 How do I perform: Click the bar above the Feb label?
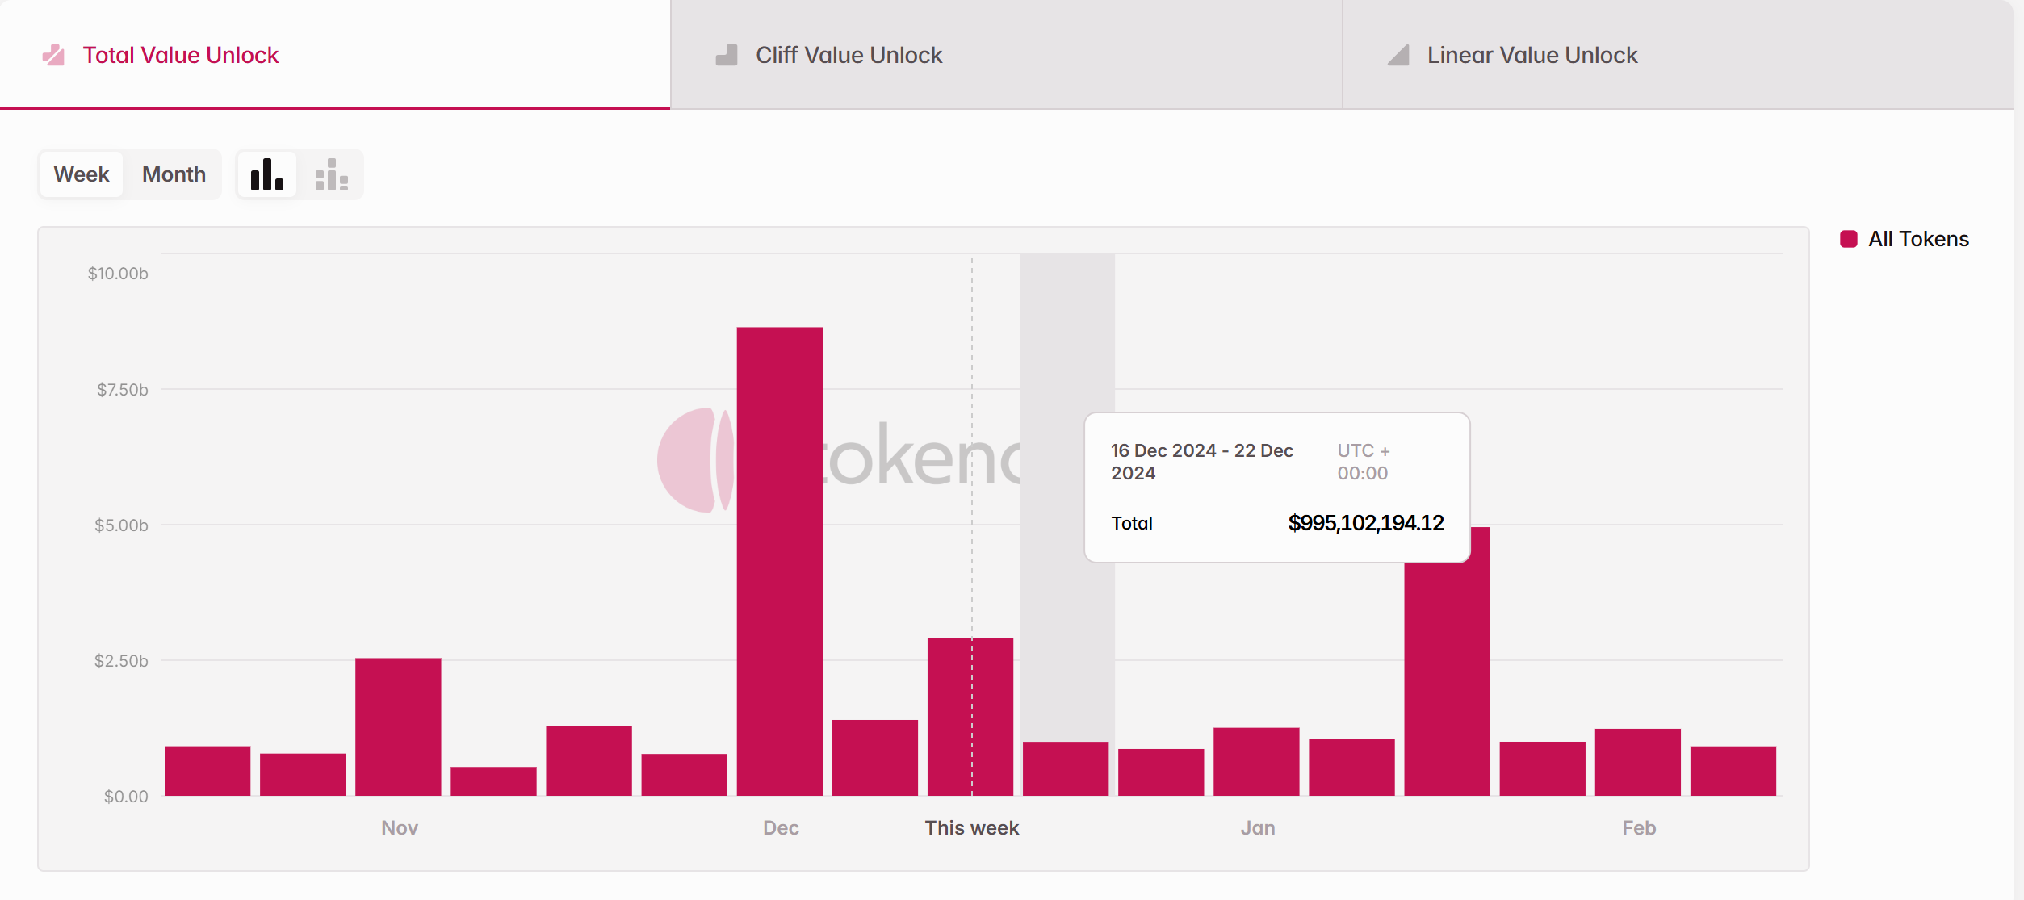click(1638, 762)
